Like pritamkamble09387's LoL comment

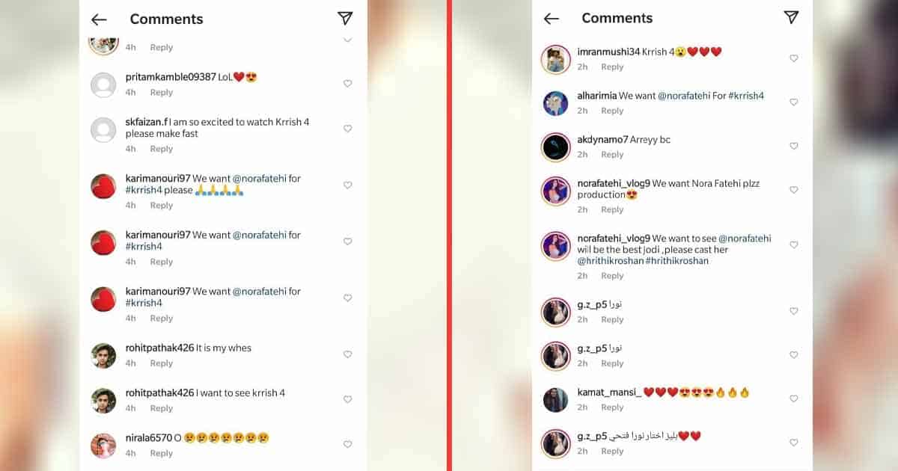[x=347, y=84]
